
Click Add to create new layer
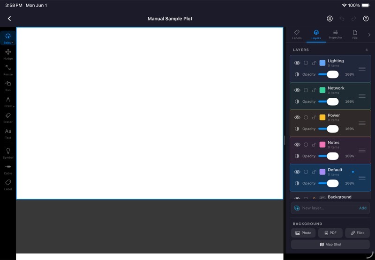(x=362, y=208)
